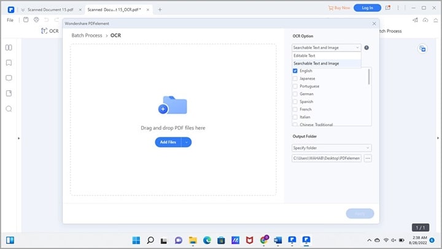The image size is (442, 249).
Task: Open taskbar search magnifier
Action: coord(150,240)
